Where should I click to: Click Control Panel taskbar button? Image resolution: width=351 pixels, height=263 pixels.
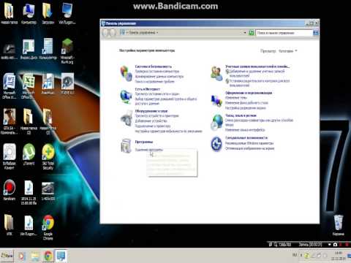pos(61,256)
